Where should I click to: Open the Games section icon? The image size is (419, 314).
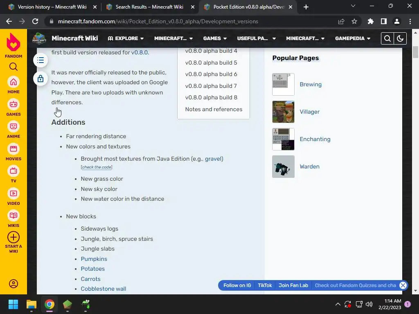coord(14,104)
